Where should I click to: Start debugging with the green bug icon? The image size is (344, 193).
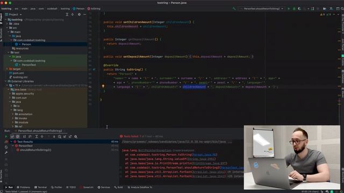pos(294,9)
